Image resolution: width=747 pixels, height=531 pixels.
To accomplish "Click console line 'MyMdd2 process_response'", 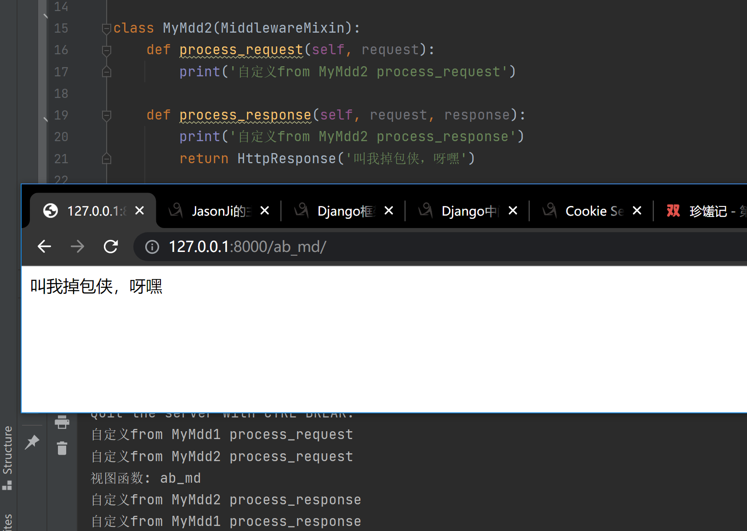I will 226,500.
